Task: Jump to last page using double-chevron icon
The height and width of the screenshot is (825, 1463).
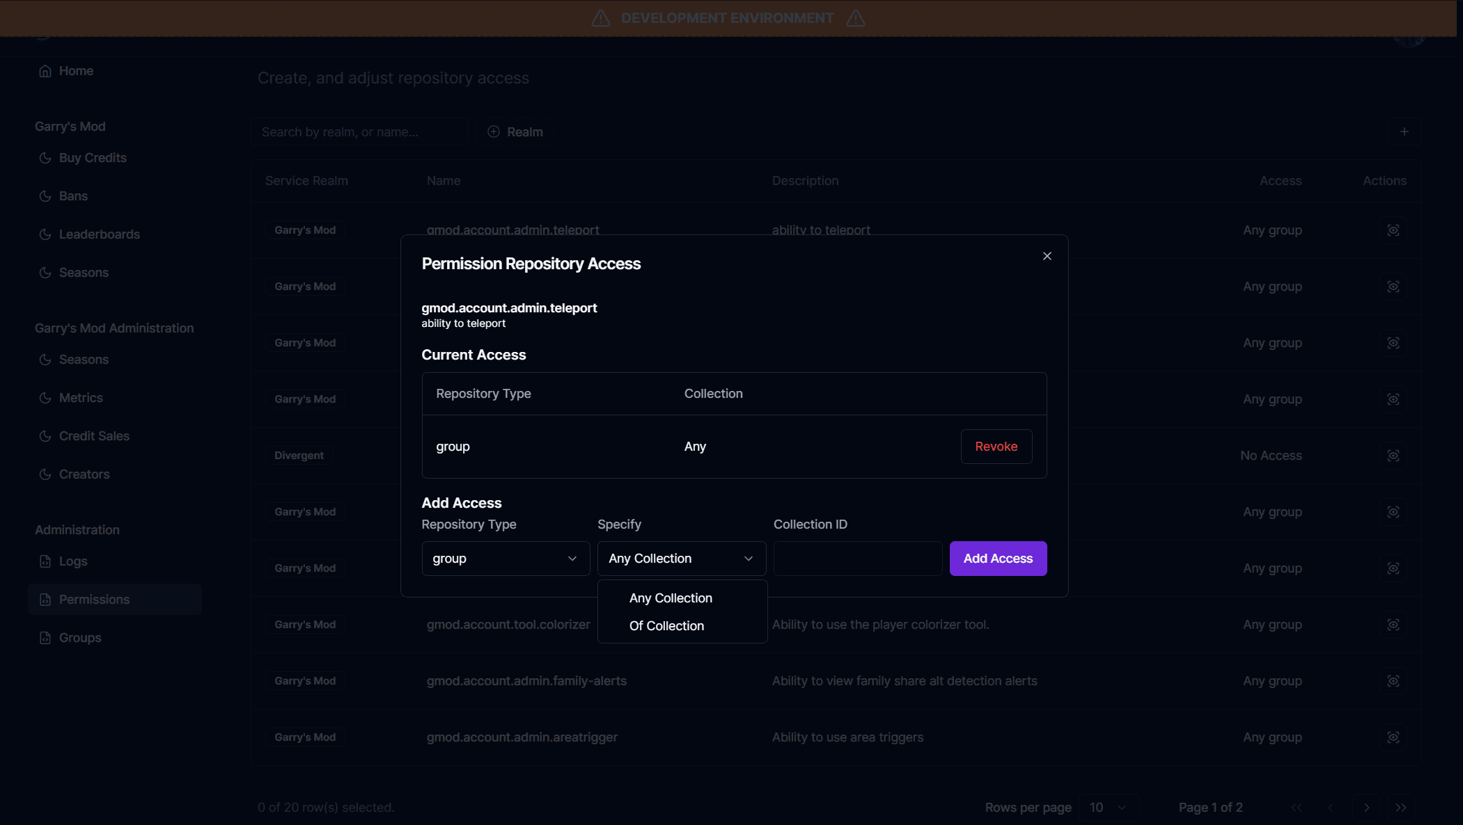Action: [1401, 808]
